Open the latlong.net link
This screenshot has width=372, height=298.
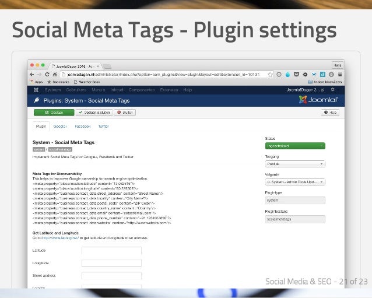coord(61,238)
